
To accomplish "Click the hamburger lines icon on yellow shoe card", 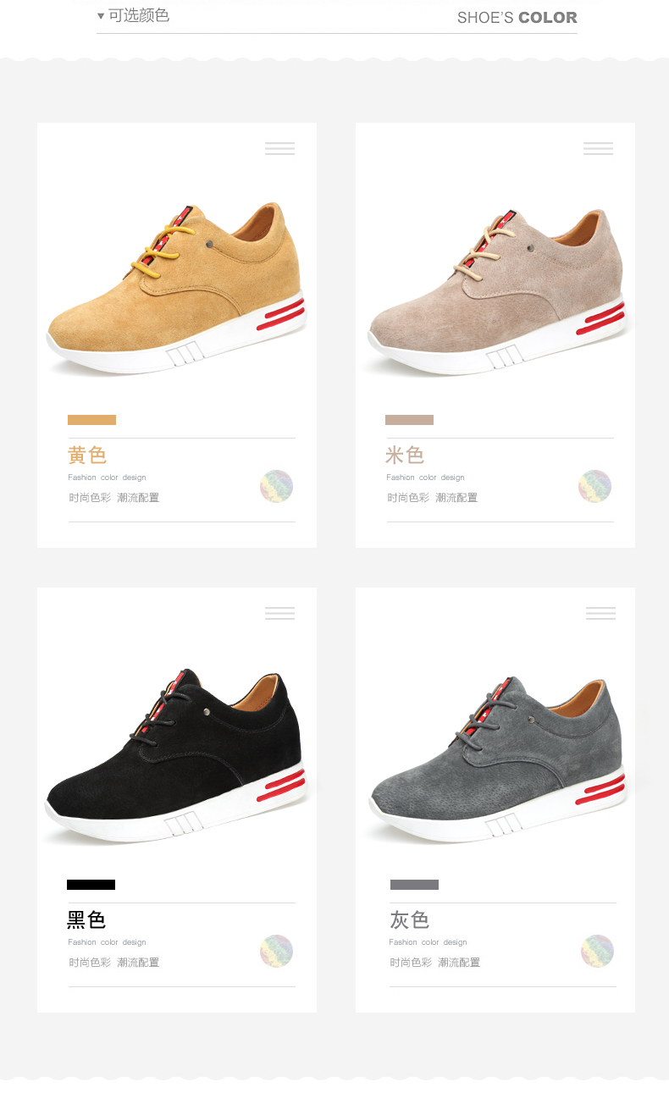I will [279, 148].
